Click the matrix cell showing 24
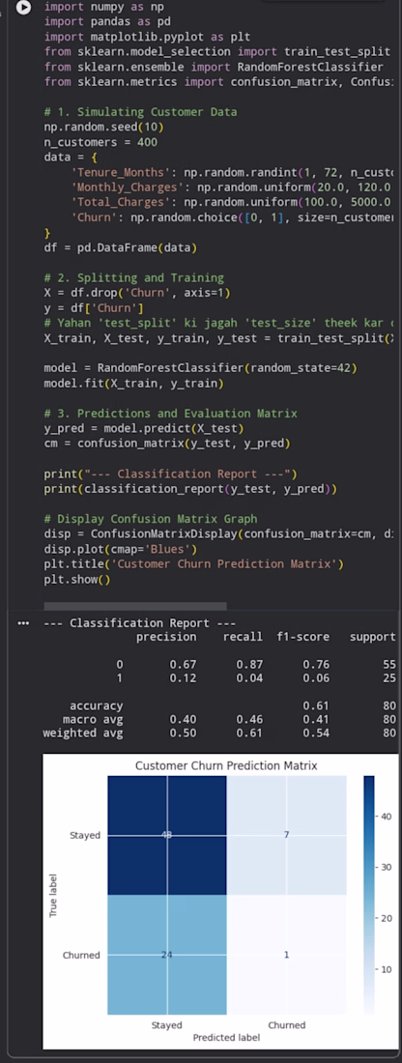 [x=167, y=955]
